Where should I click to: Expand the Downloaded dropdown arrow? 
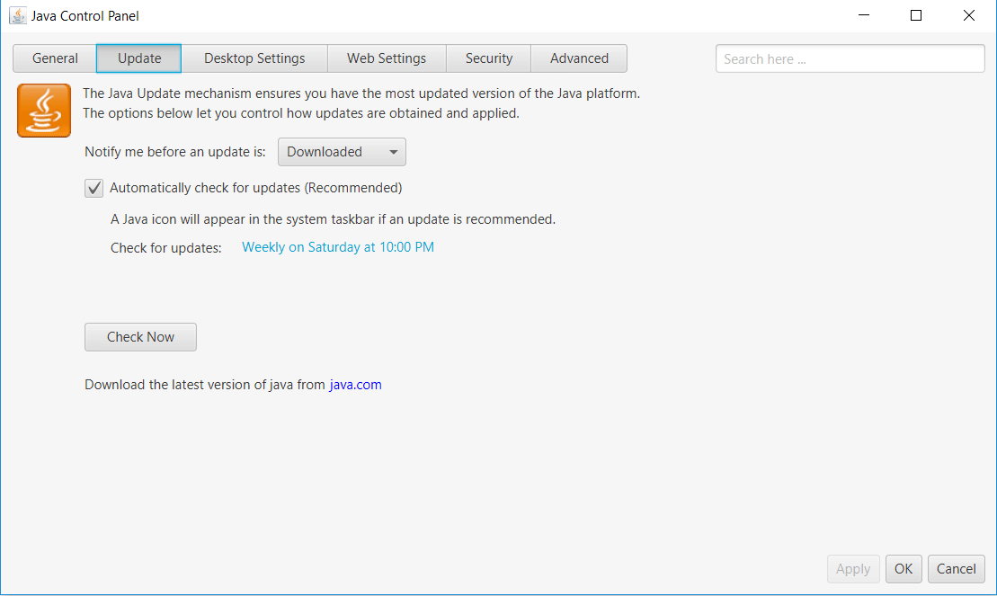(393, 151)
